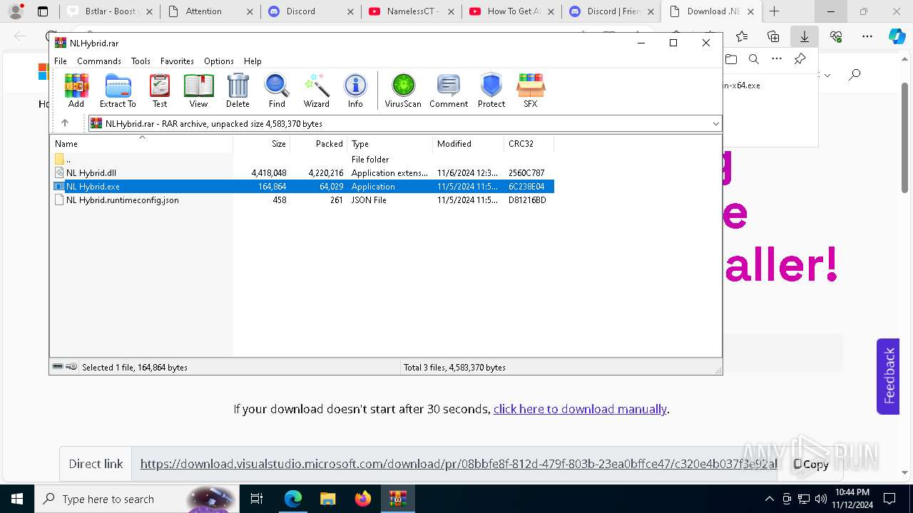Open a new browser tab
The width and height of the screenshot is (913, 513).
[x=775, y=11]
